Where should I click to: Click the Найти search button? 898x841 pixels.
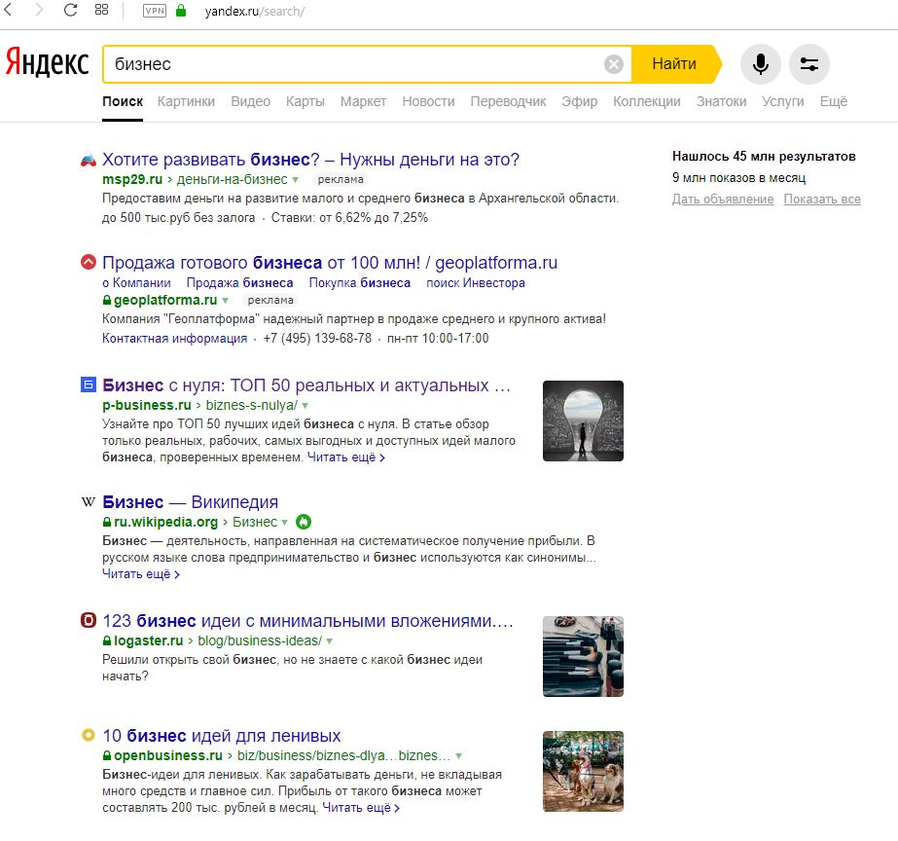tap(674, 64)
